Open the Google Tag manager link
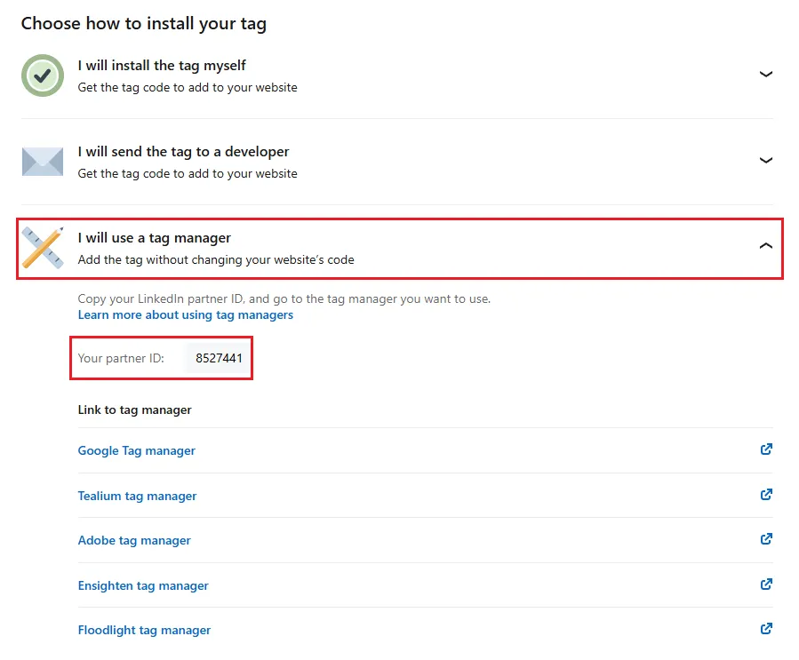This screenshot has width=799, height=660. [136, 450]
